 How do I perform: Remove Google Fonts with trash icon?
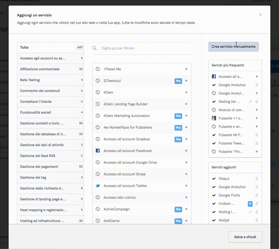pyautogui.click(x=257, y=195)
